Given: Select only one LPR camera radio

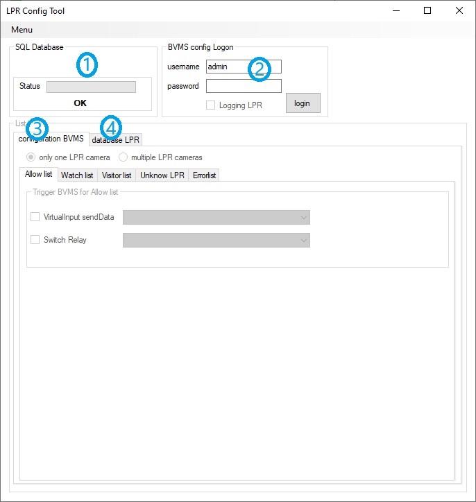Looking at the screenshot, I should [x=31, y=157].
